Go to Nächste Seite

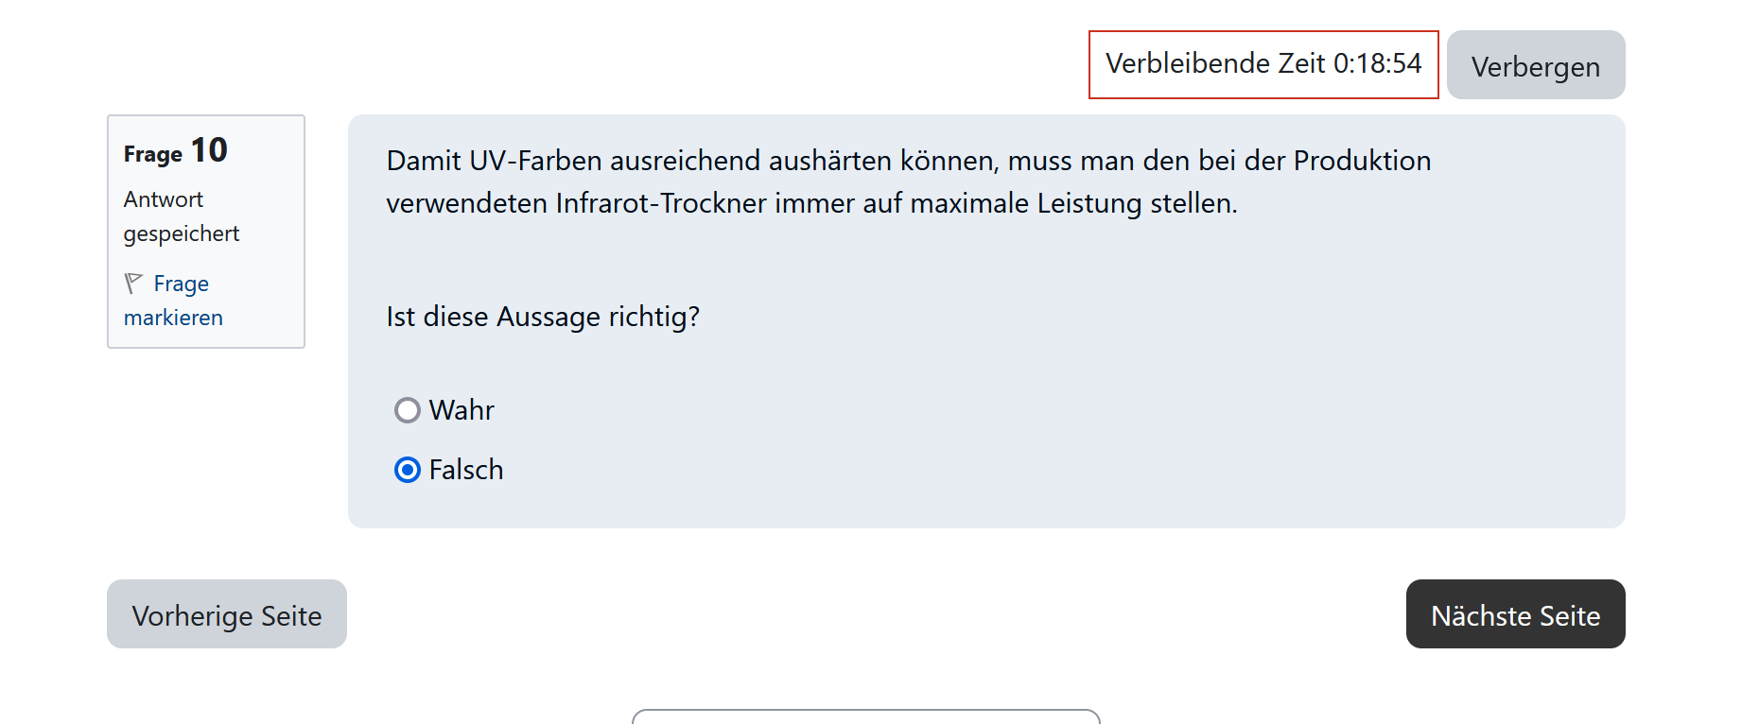1515,614
